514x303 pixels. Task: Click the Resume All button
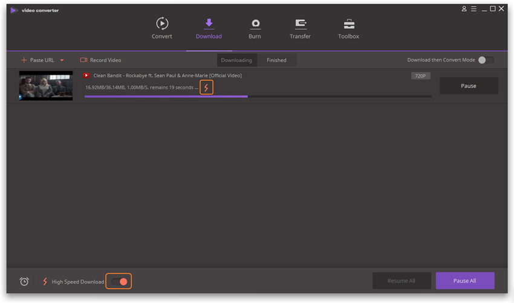pyautogui.click(x=402, y=281)
